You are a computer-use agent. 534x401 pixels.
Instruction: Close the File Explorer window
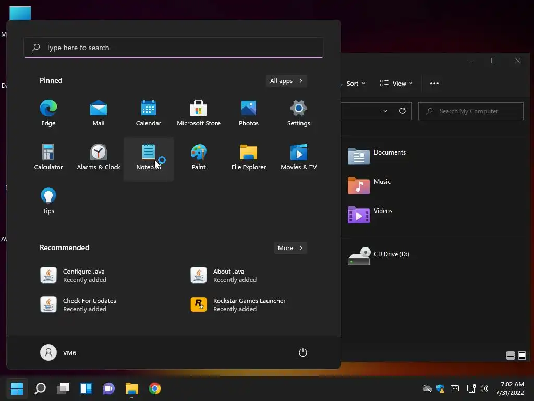(518, 61)
